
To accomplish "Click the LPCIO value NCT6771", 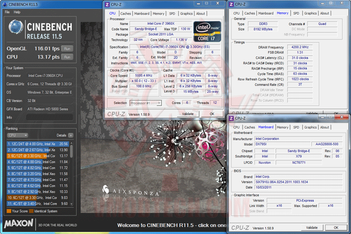I will pos(299,162).
